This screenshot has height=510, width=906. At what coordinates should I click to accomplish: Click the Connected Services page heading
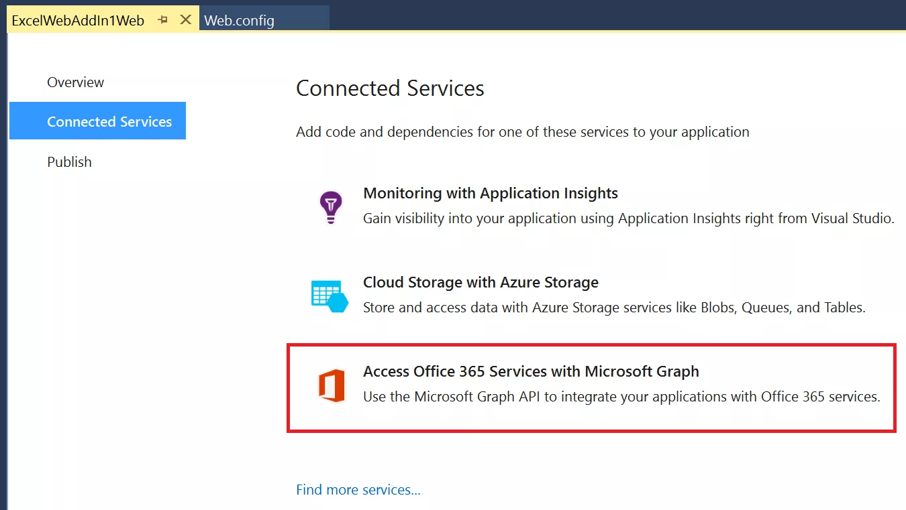390,88
